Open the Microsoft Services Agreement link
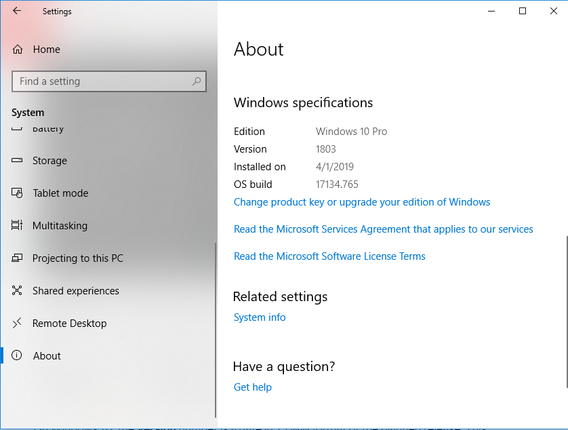This screenshot has height=430, width=568. [x=383, y=229]
